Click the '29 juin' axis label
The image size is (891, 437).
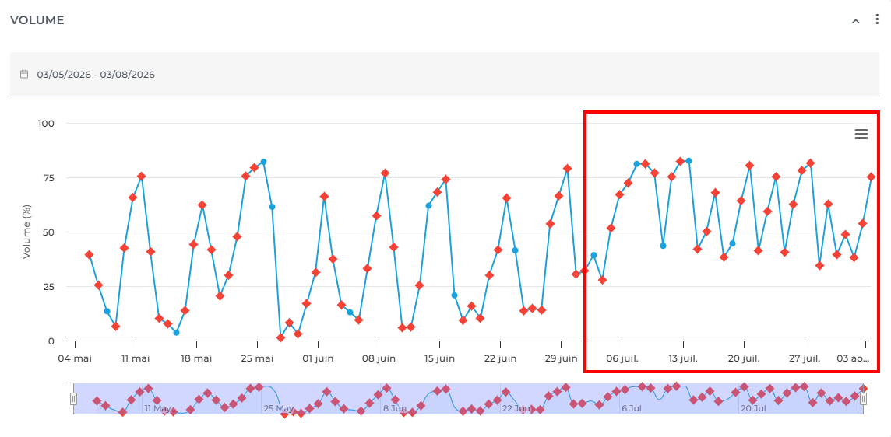point(562,358)
